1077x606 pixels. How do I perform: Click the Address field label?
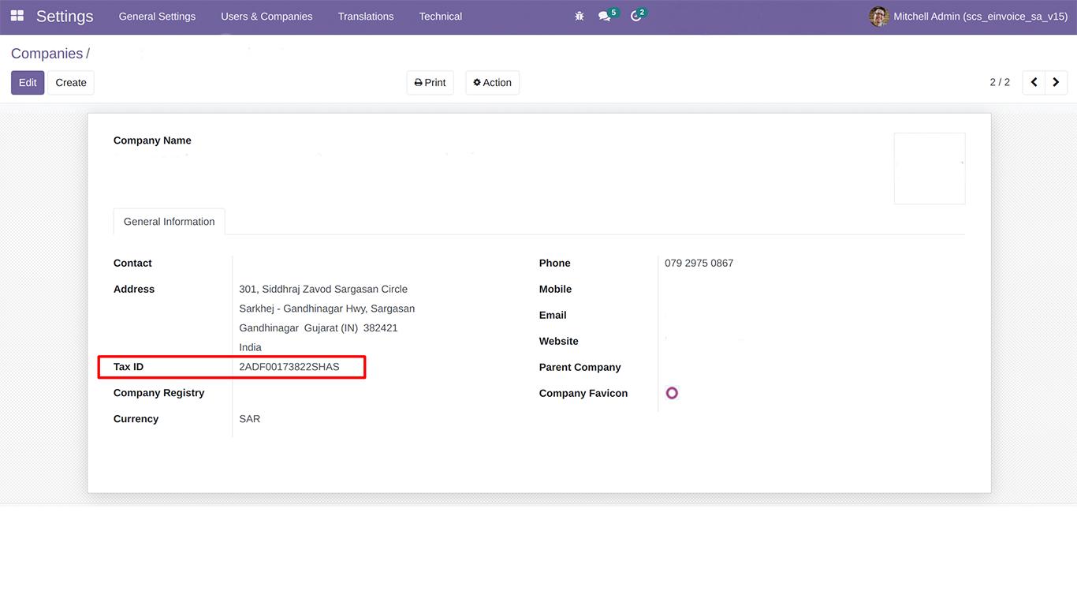point(134,289)
